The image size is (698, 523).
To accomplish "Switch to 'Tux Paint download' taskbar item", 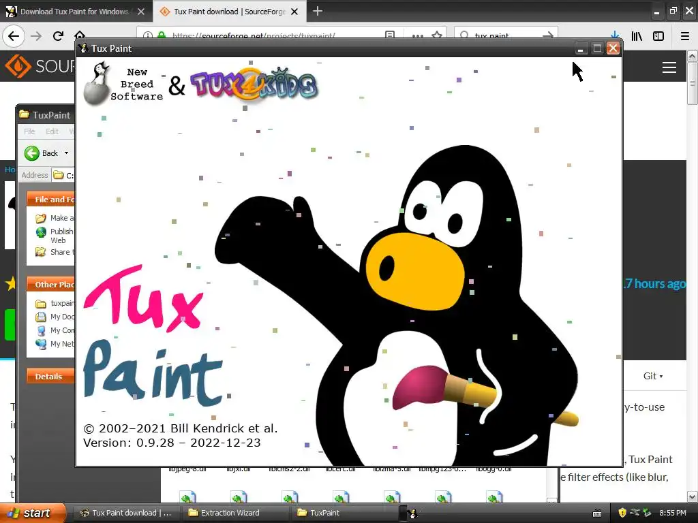I will (125, 513).
